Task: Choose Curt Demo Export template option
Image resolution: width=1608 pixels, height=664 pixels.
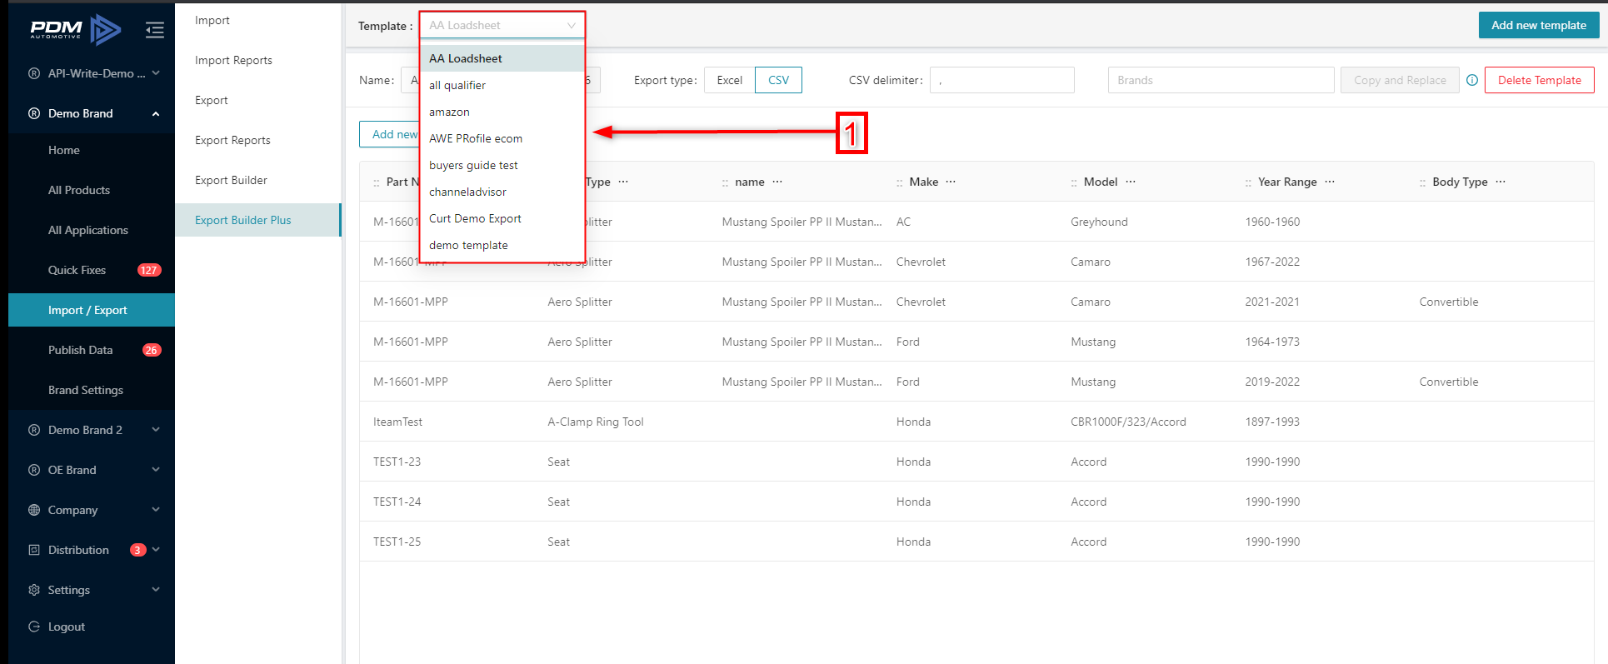Action: pos(502,218)
